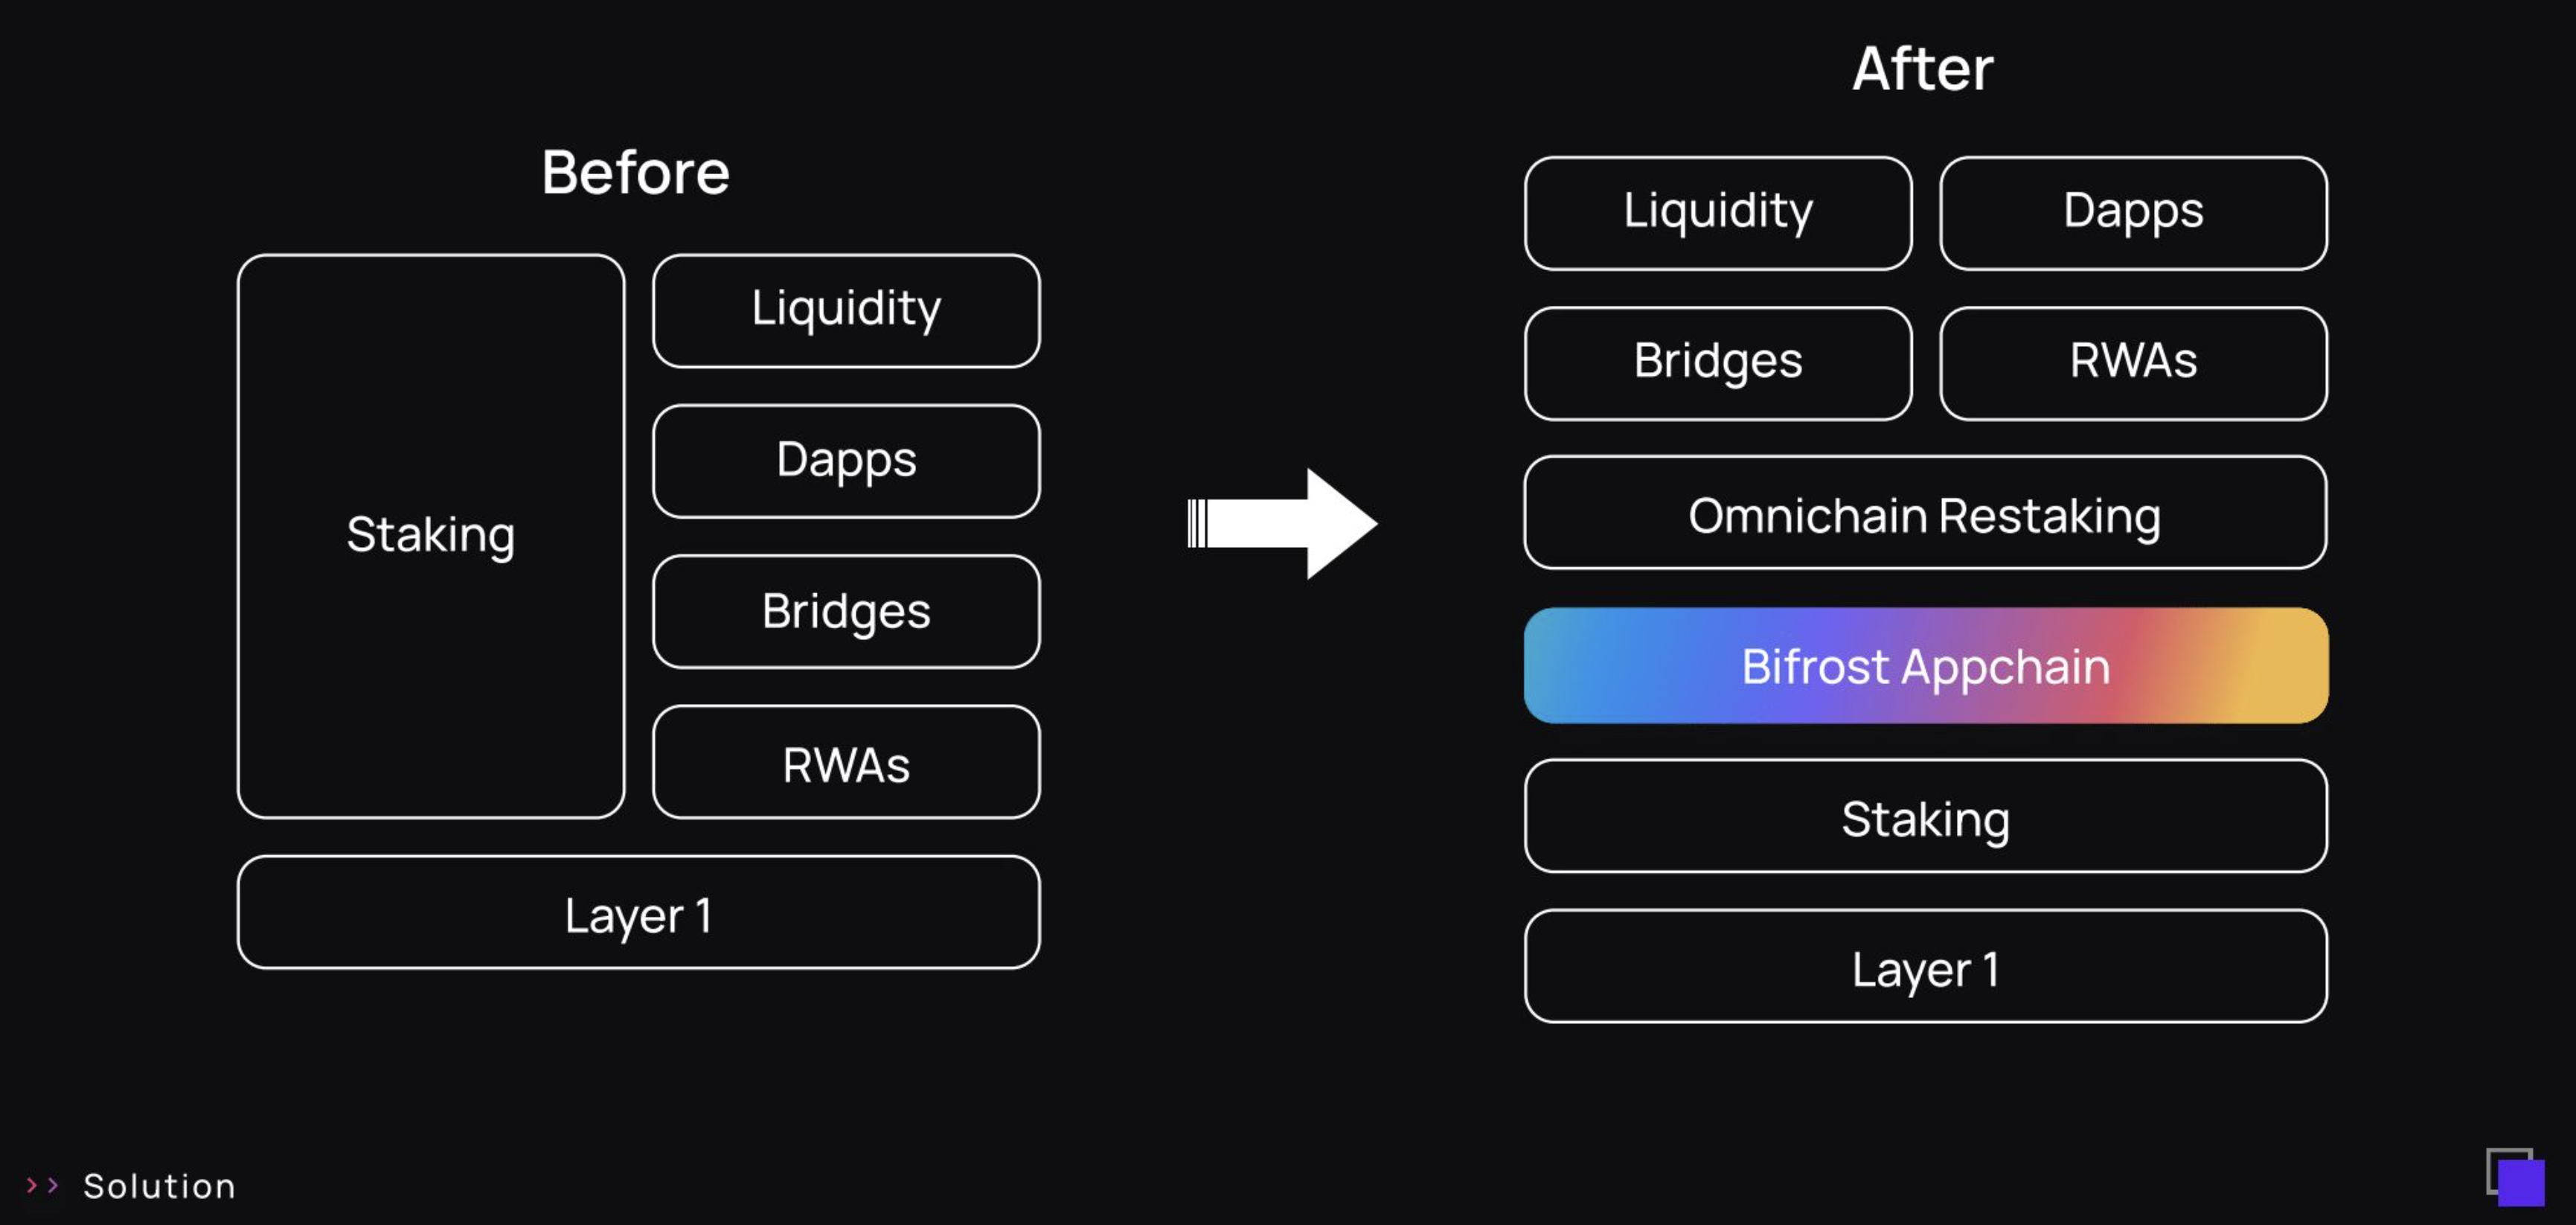Click the Before heading text
The image size is (2576, 1225).
[x=636, y=172]
